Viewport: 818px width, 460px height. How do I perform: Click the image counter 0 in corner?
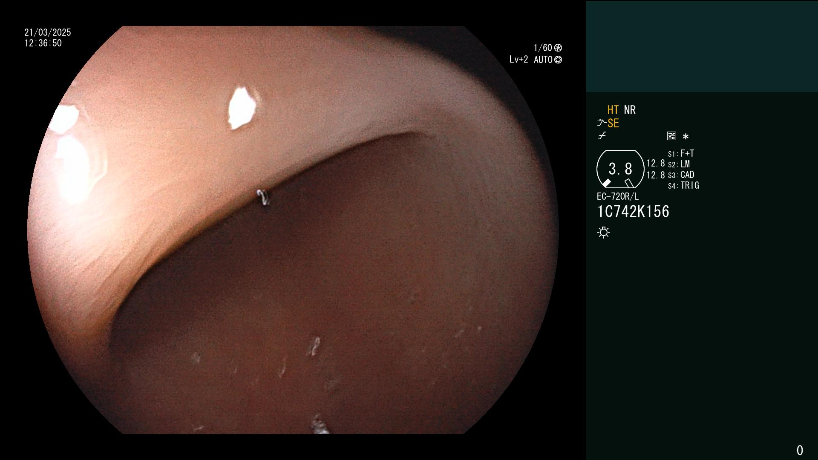point(800,450)
